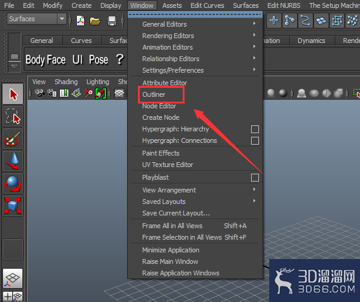The image size is (360, 302).
Task: Click the dark shaded sphere icon
Action: (283, 93)
